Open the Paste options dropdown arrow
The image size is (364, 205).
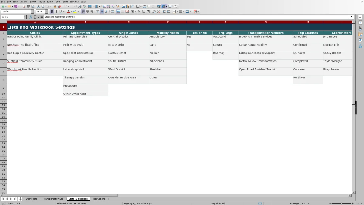pos(50,6)
